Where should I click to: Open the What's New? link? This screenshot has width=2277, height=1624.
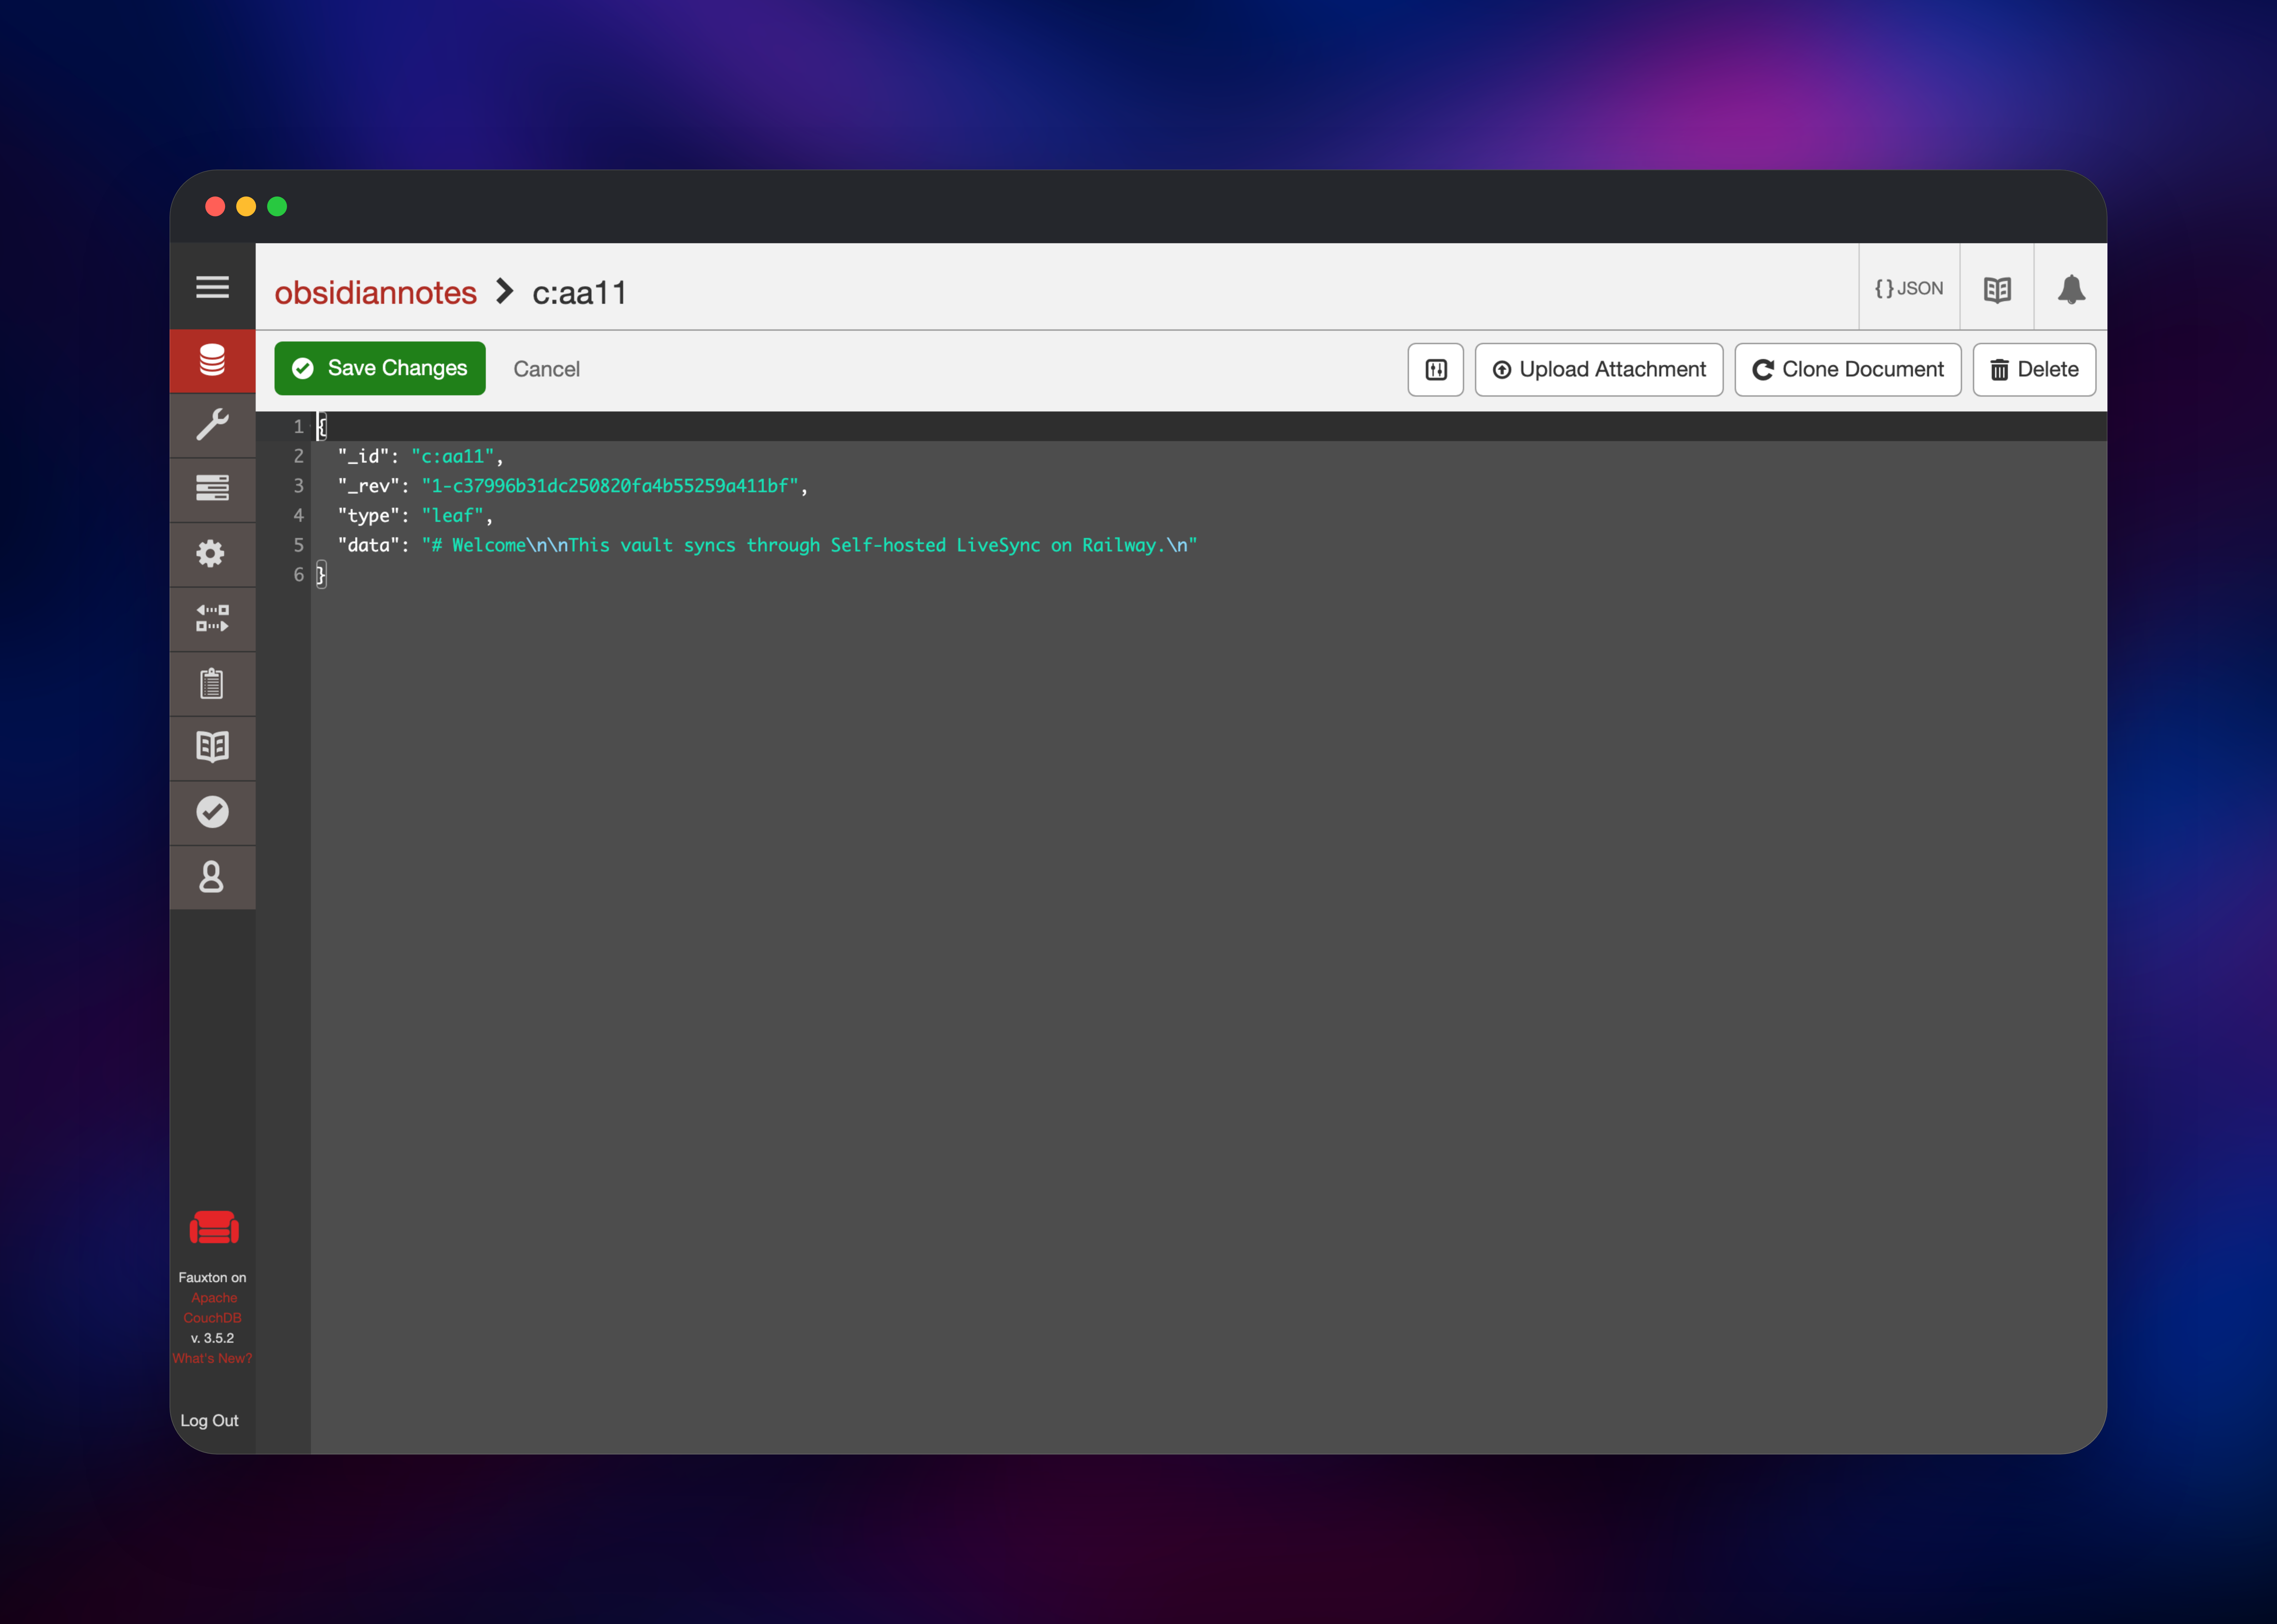click(x=212, y=1358)
